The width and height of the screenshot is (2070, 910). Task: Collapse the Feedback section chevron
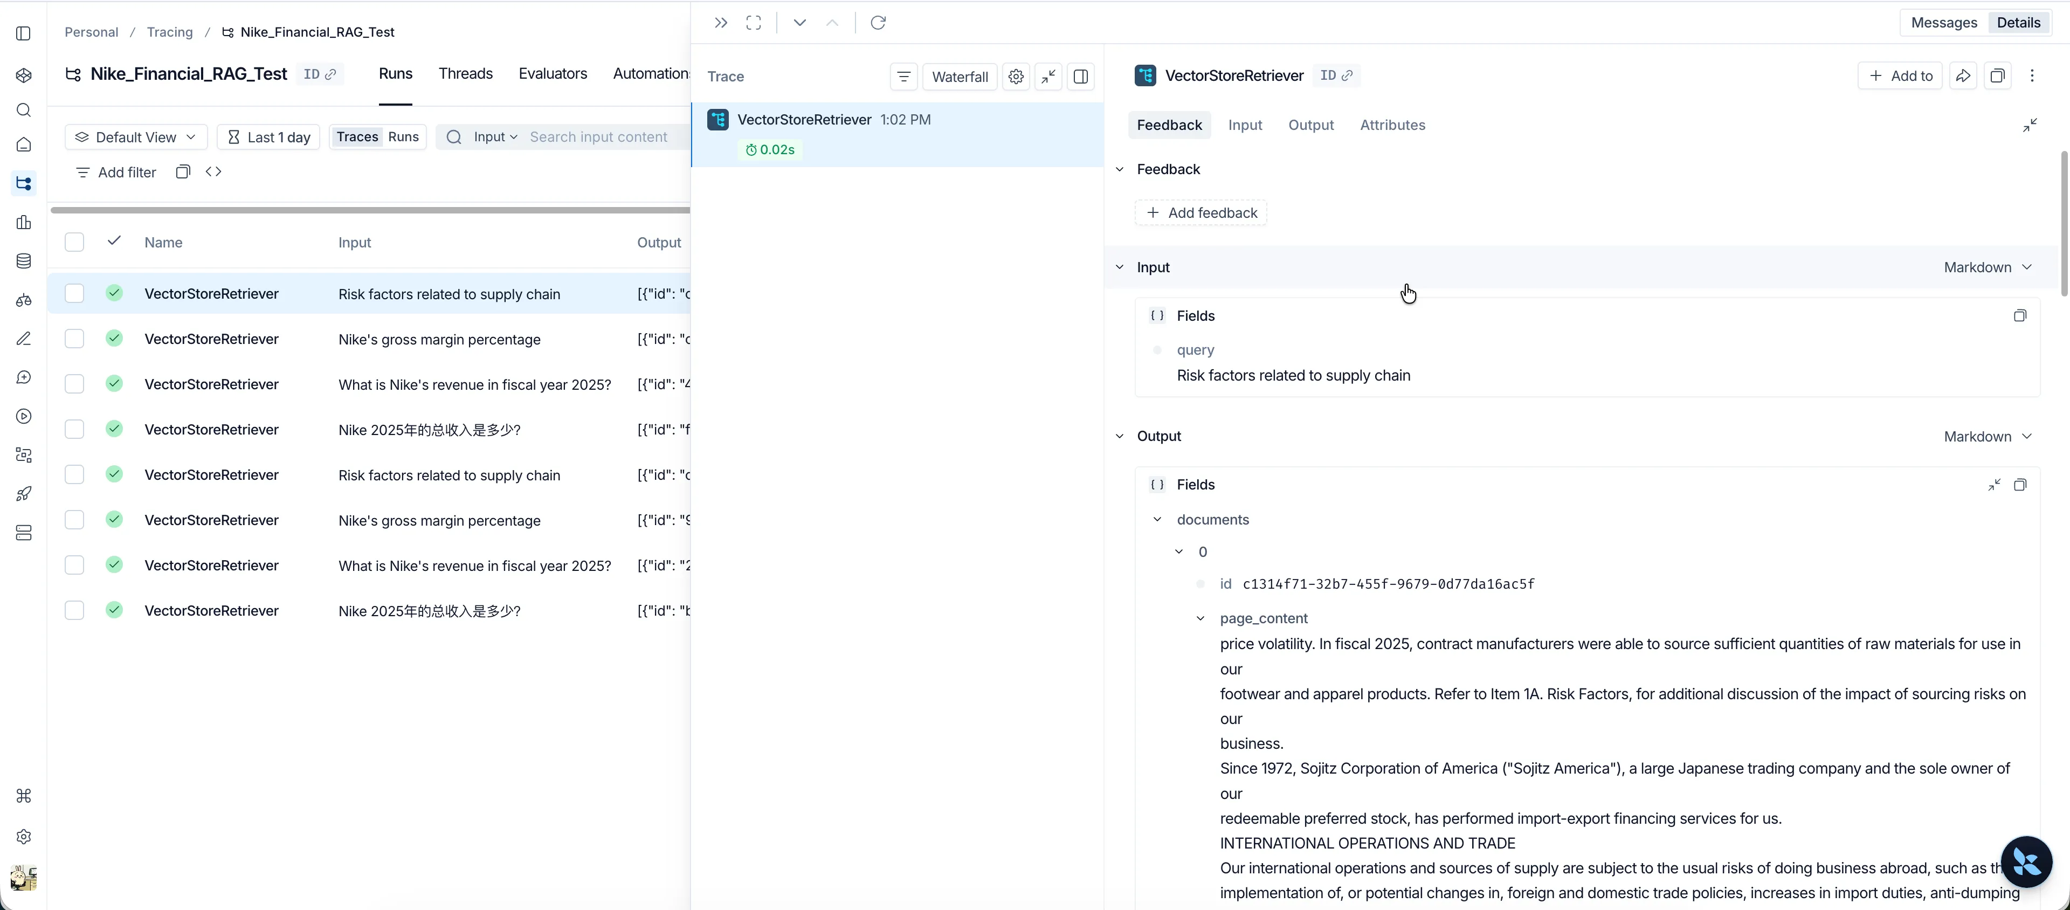(1120, 170)
